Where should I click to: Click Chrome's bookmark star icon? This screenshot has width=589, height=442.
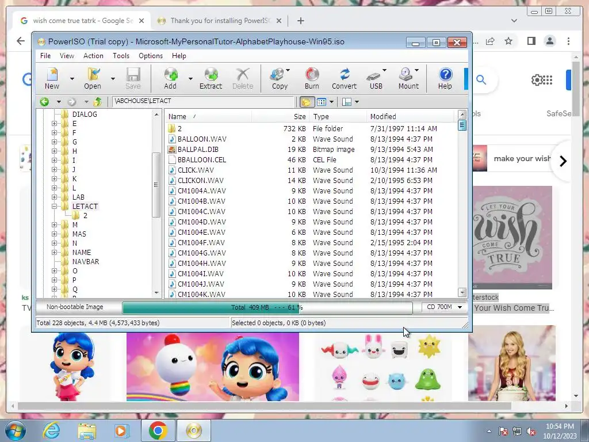pos(508,41)
